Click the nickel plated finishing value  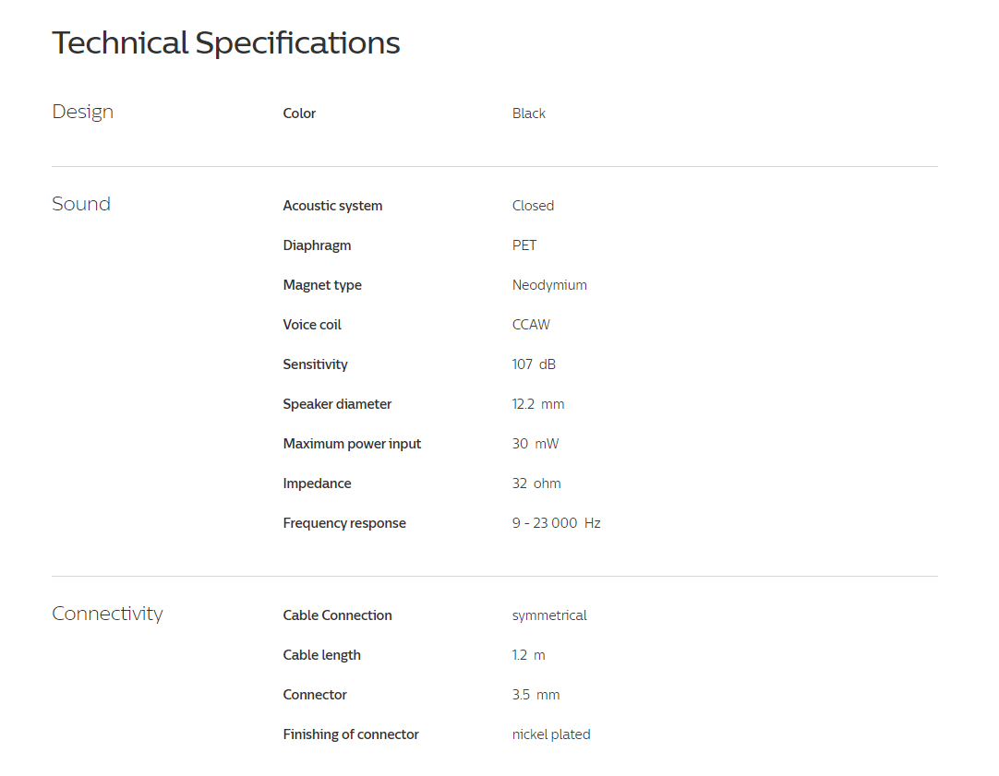pos(551,734)
